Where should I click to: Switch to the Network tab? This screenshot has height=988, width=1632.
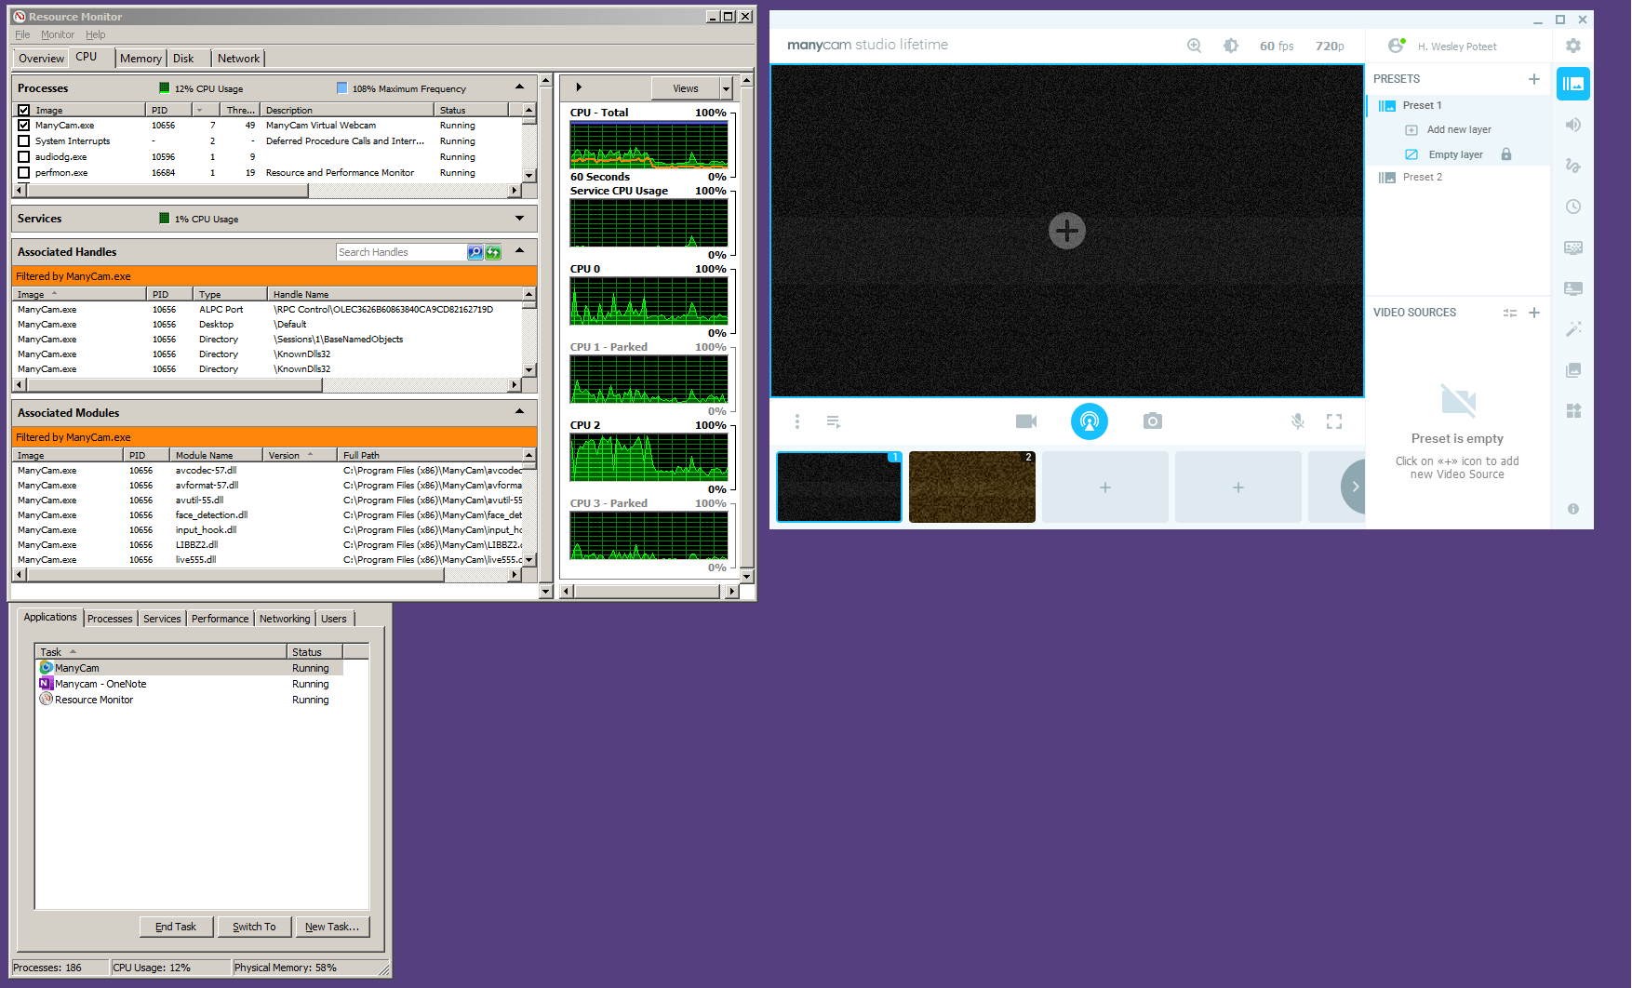pyautogui.click(x=238, y=58)
